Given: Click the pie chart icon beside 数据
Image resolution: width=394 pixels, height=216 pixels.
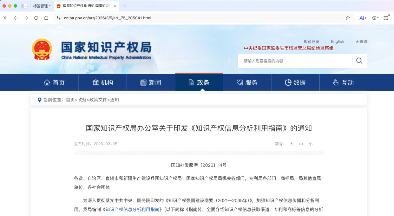Looking at the screenshot, I should coord(288,82).
